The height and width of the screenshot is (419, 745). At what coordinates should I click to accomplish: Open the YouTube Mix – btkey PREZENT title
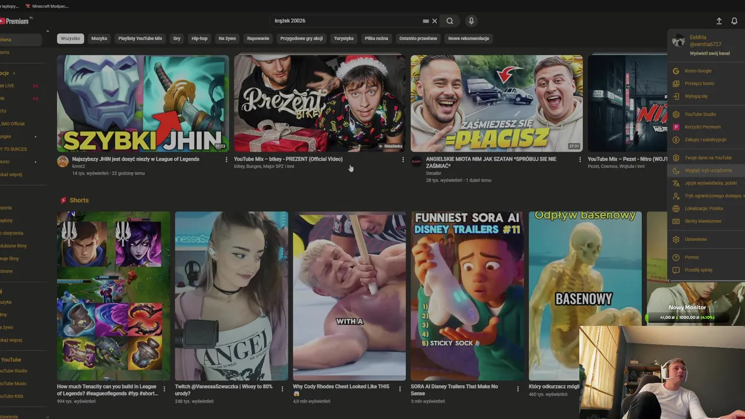click(288, 159)
